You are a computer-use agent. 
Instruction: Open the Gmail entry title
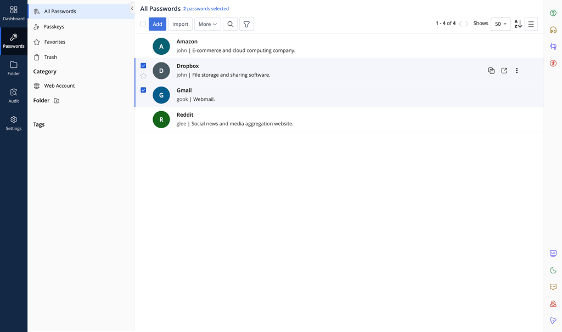tap(184, 90)
